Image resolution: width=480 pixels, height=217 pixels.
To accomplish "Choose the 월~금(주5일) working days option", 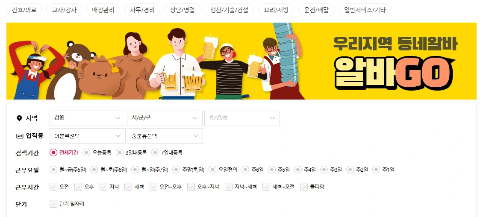I will click(x=53, y=170).
